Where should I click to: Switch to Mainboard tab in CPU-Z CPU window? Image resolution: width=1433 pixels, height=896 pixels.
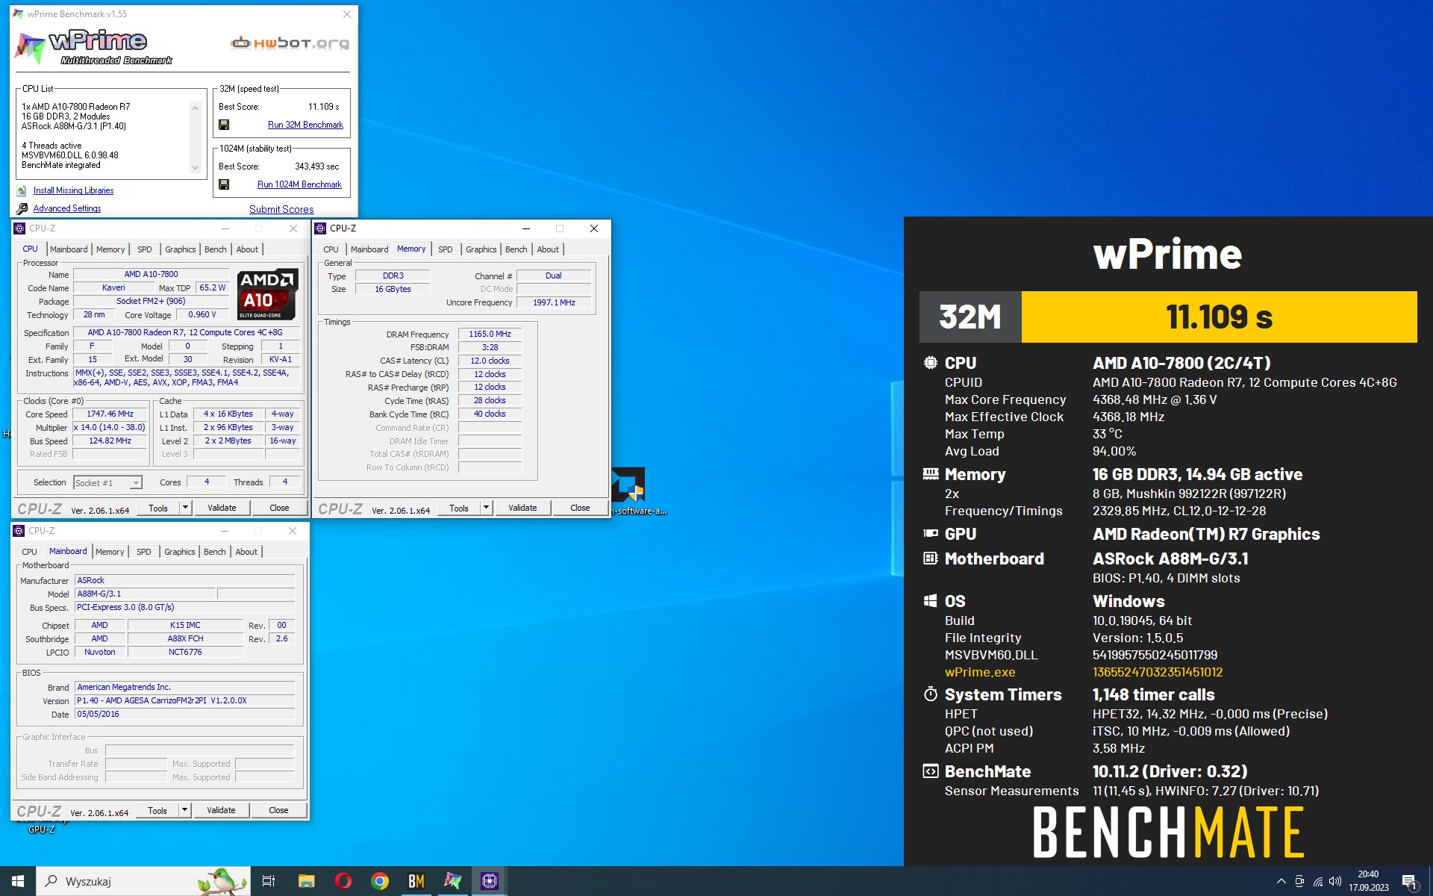tap(69, 249)
